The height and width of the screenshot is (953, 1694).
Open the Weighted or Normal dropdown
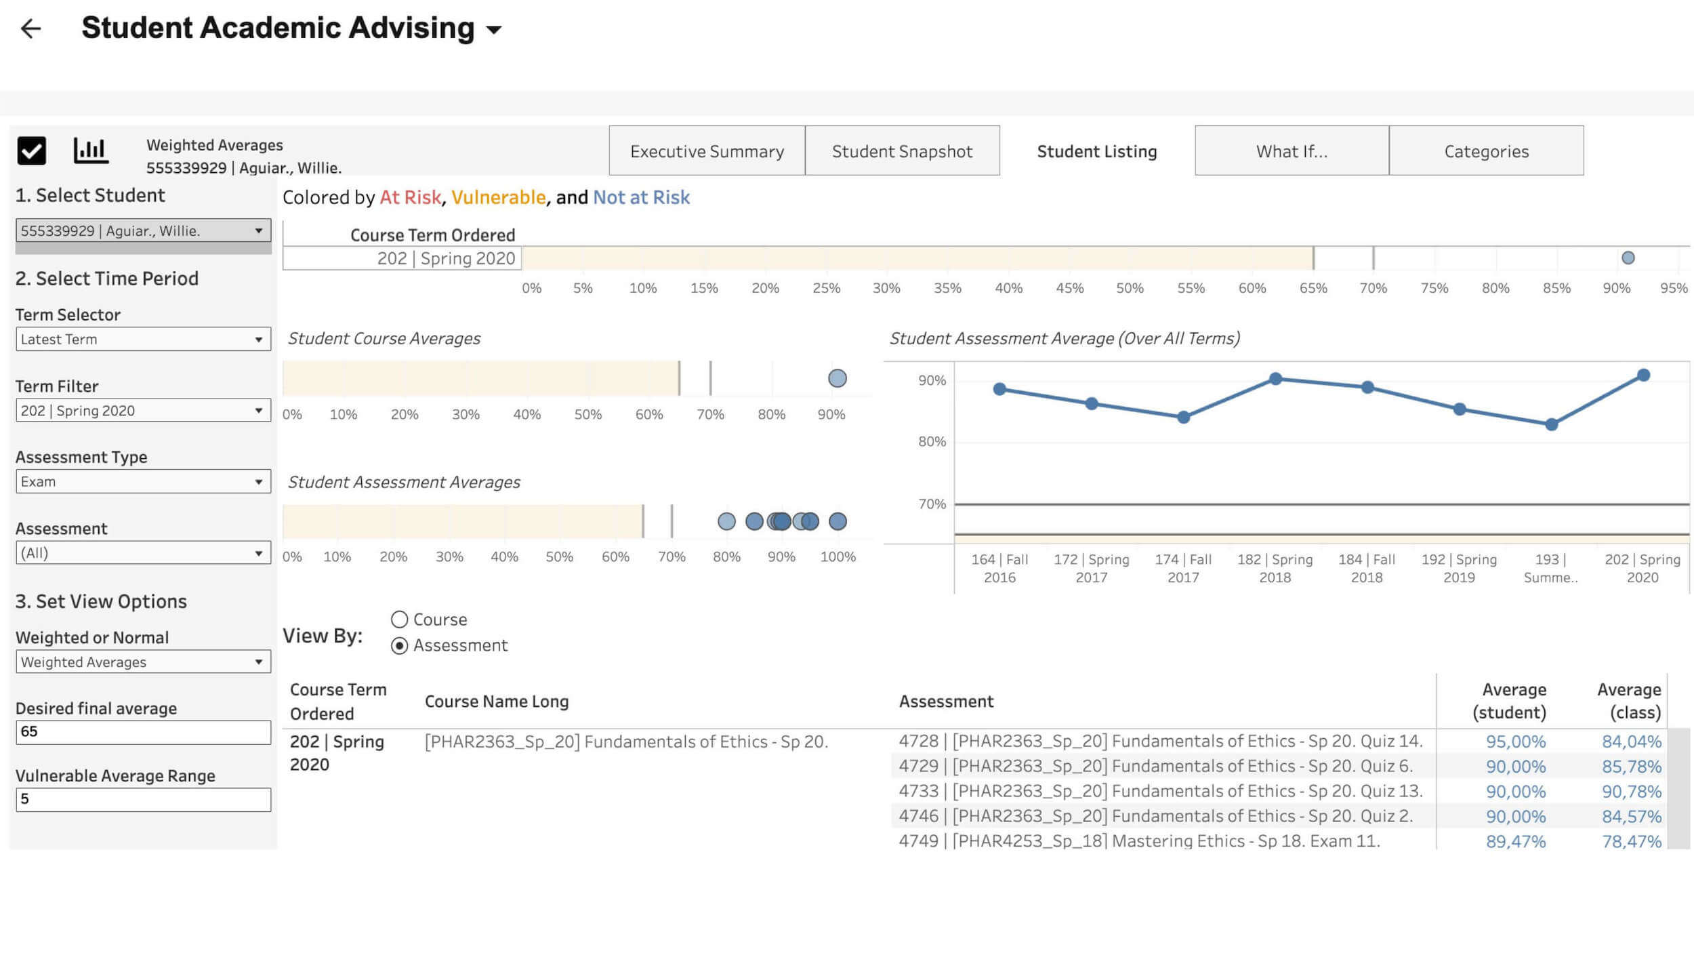[143, 662]
